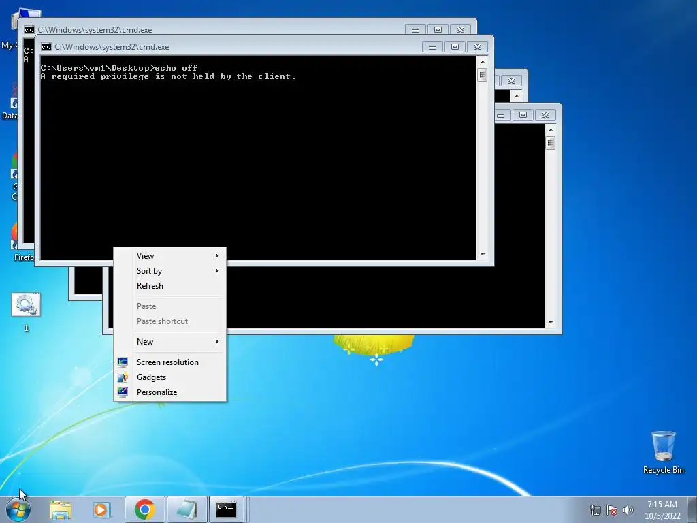
Task: Close the rearmost cmd.exe window
Action: 461,29
